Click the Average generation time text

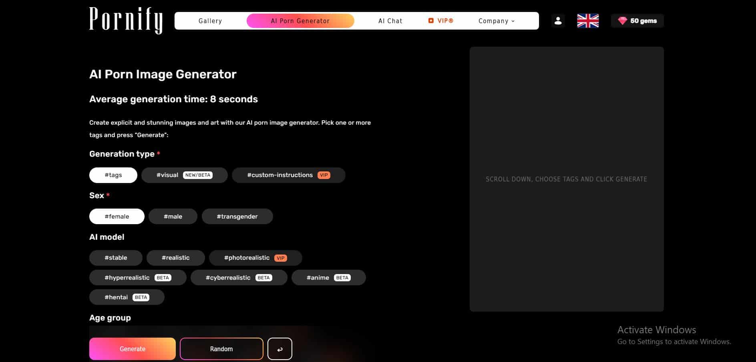click(x=173, y=99)
